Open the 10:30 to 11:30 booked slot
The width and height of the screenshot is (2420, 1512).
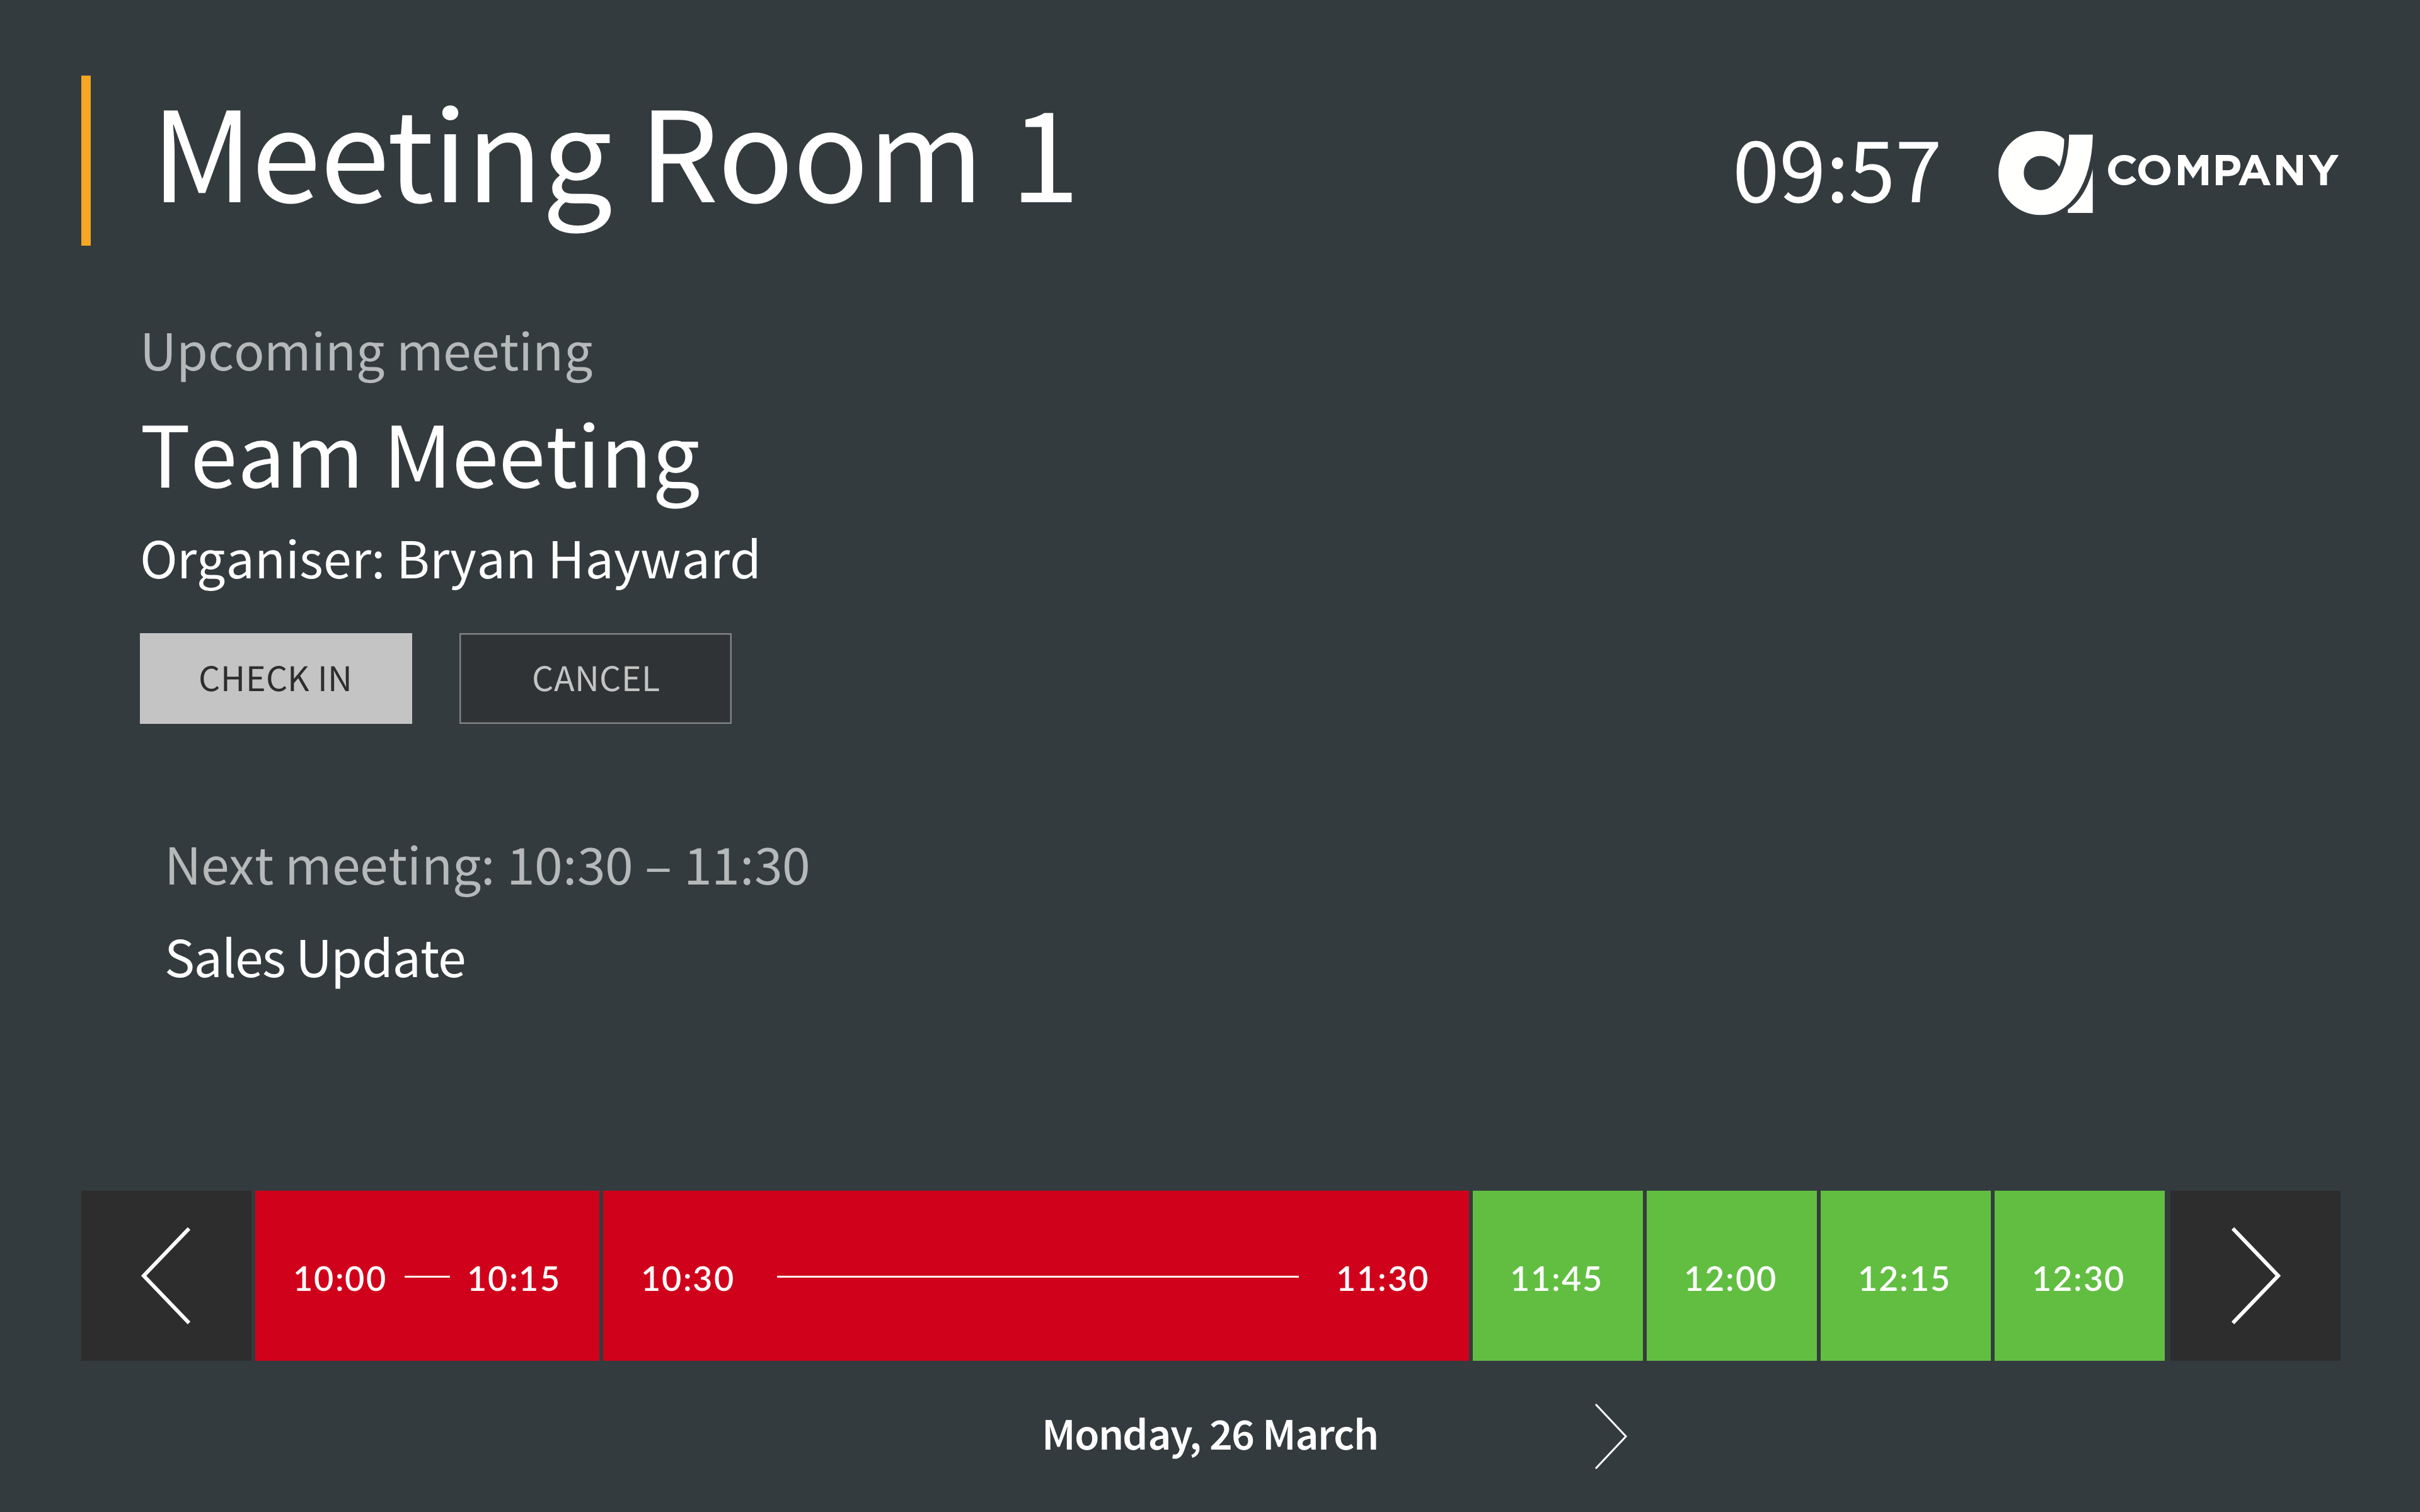click(x=1035, y=1276)
